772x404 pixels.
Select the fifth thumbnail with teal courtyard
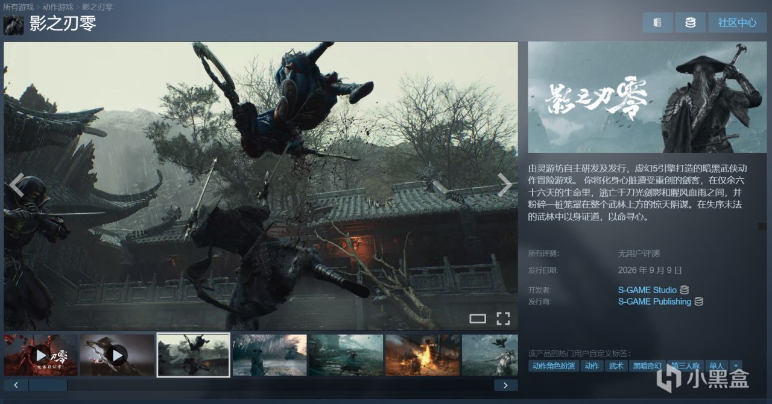tap(346, 355)
